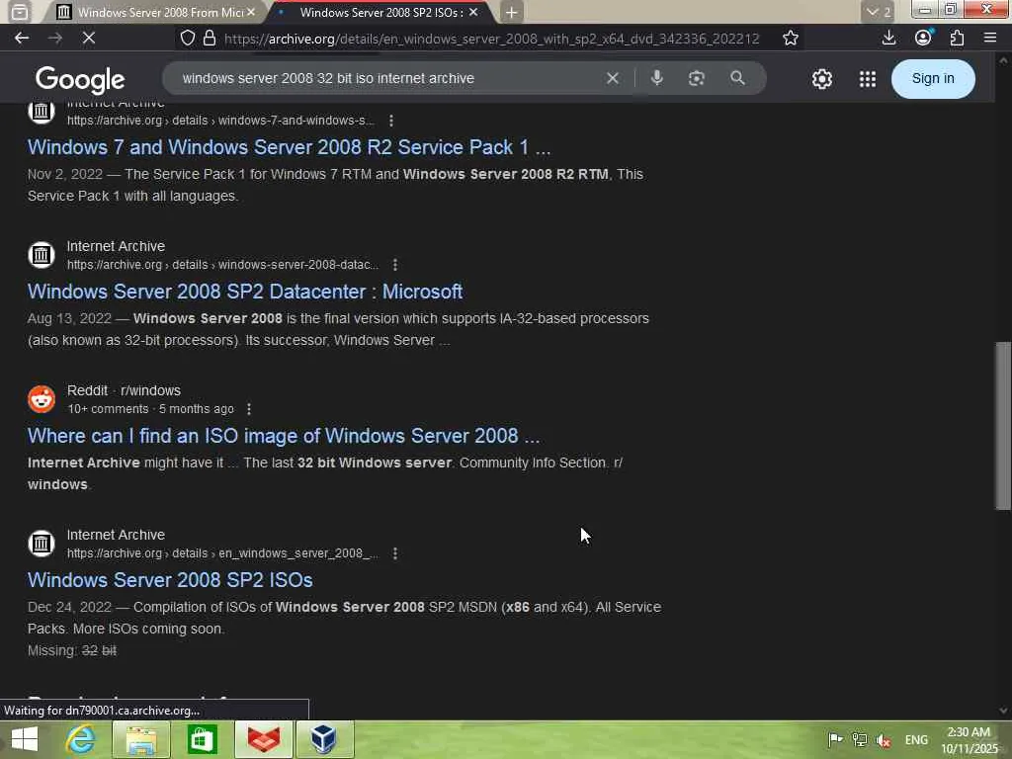Screen dimensions: 1012x759
Task: Focus the Firefox address bar URL
Action: tap(492, 39)
